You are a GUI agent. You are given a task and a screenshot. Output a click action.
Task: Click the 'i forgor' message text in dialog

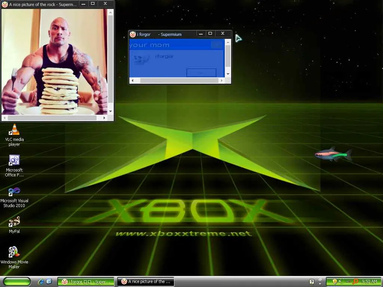164,56
